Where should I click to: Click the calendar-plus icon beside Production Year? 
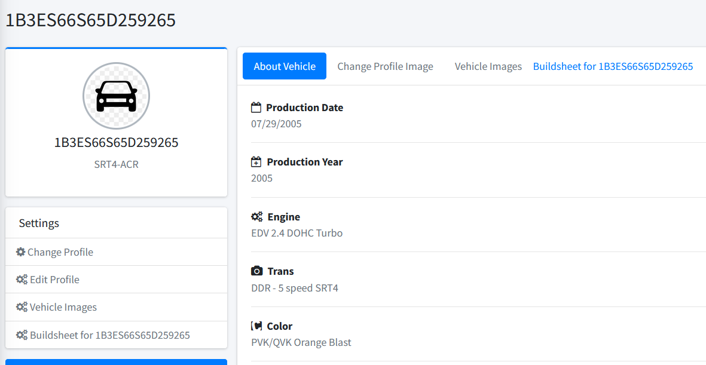[x=256, y=161]
